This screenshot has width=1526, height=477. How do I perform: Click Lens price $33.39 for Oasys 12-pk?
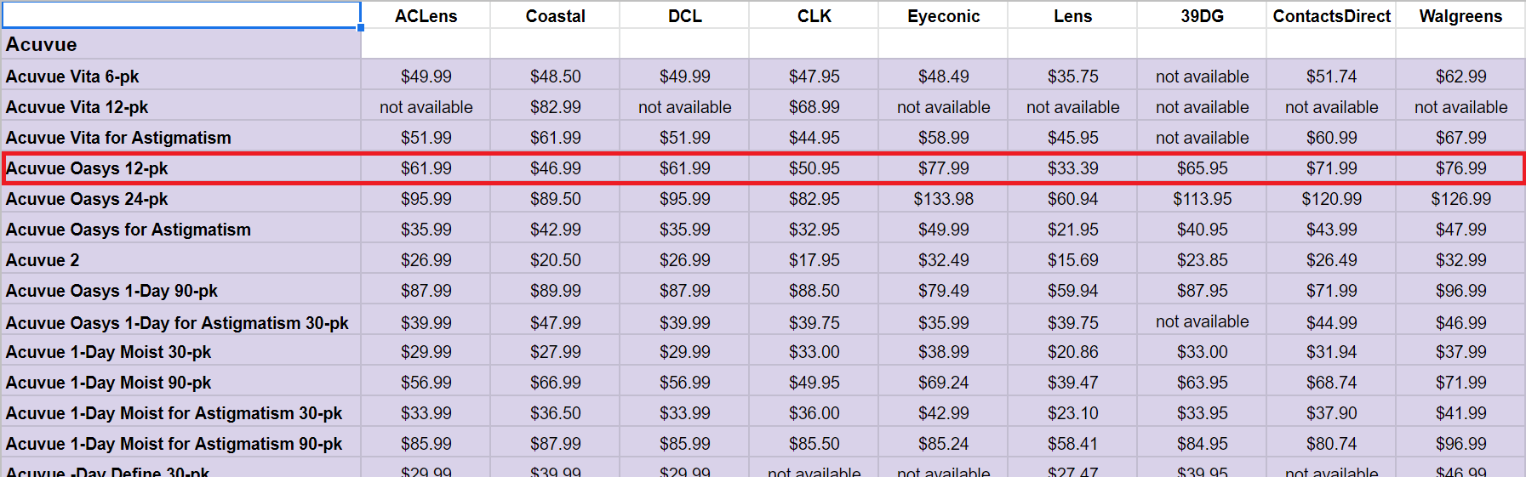coord(1072,168)
